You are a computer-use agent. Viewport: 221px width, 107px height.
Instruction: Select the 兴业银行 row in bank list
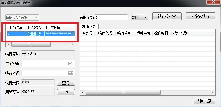point(41,34)
